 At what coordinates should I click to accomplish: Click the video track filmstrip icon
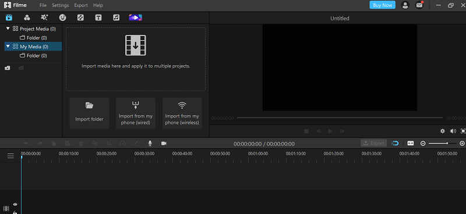[x=6, y=209]
